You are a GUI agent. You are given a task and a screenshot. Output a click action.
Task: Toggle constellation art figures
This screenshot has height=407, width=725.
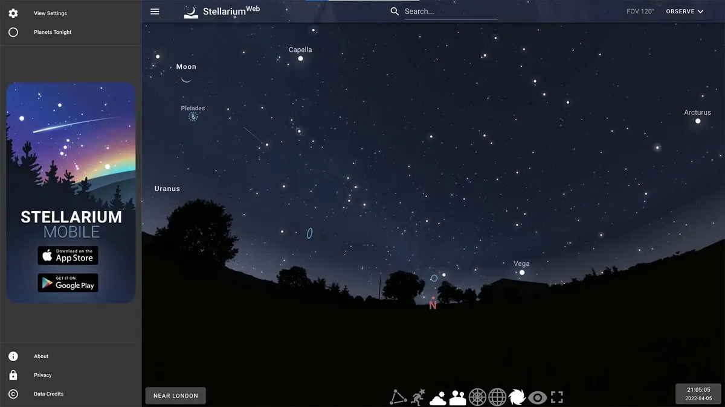(417, 397)
